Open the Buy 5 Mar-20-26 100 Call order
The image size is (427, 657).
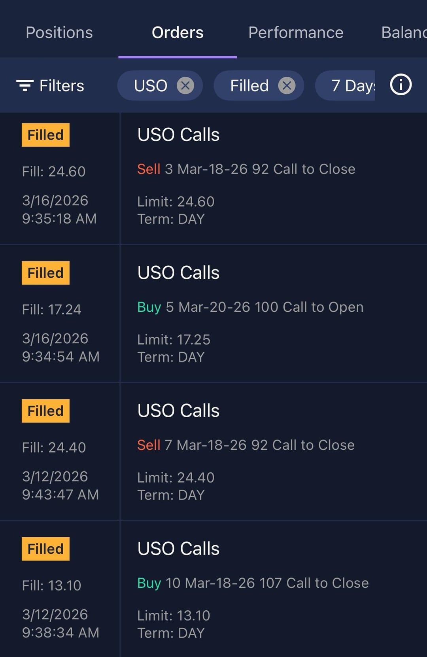(250, 307)
